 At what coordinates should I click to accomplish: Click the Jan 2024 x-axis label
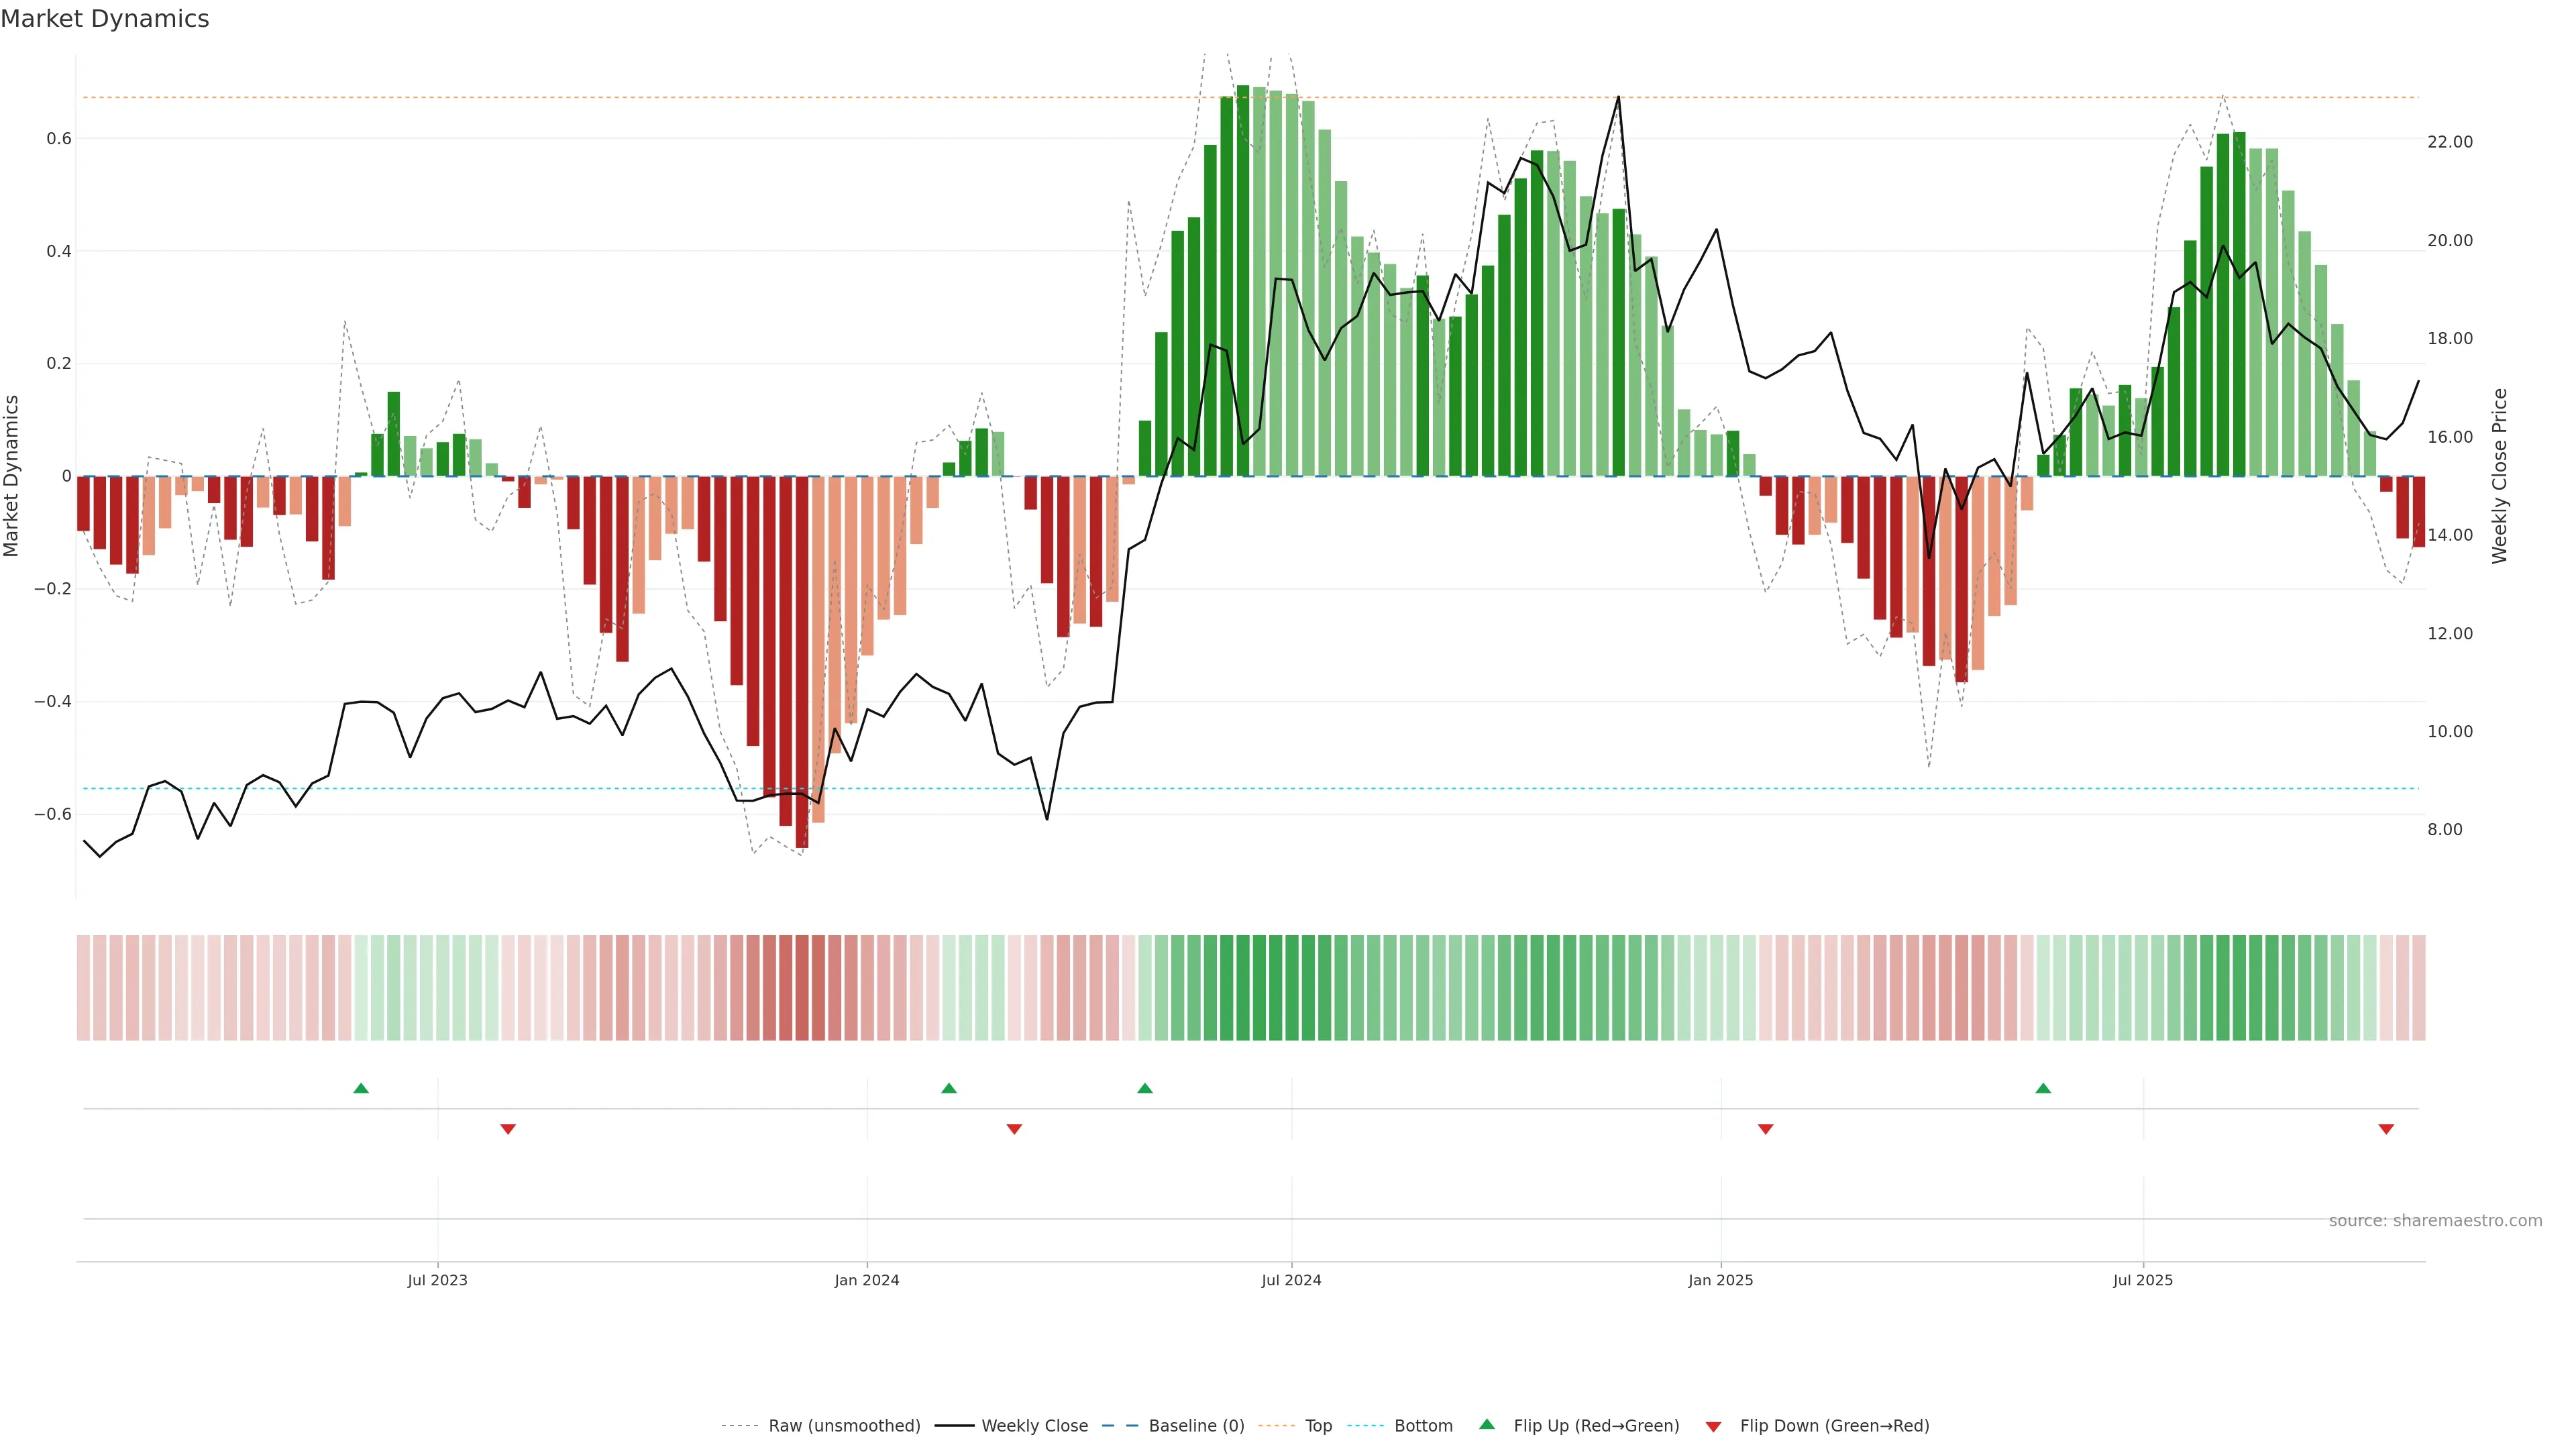pos(867,1280)
